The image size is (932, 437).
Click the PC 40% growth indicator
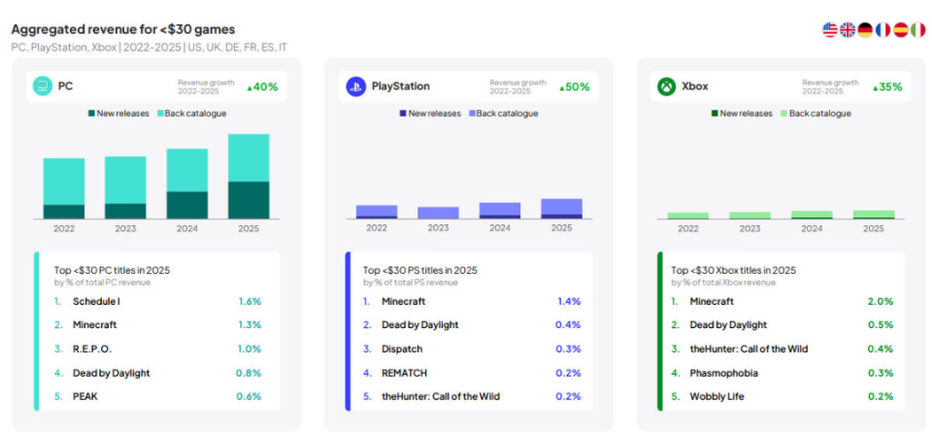pyautogui.click(x=262, y=87)
